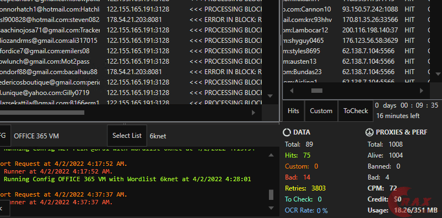Click the DATA ring icon
The height and width of the screenshot is (218, 442).
(287, 132)
